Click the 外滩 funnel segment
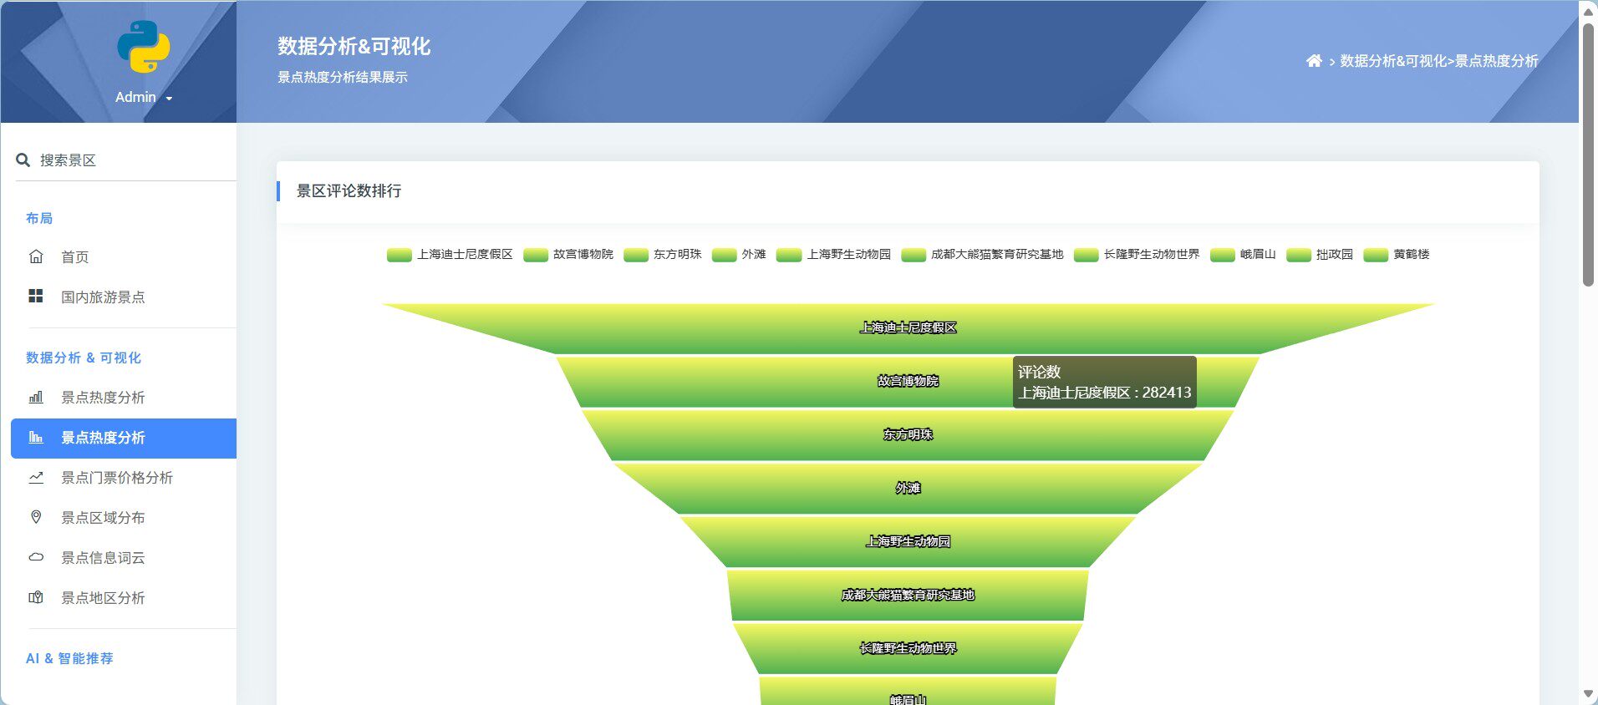 [908, 488]
